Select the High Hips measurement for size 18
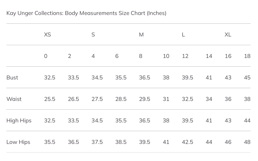Viewport: 258px width, 161px height. pyautogui.click(x=247, y=121)
